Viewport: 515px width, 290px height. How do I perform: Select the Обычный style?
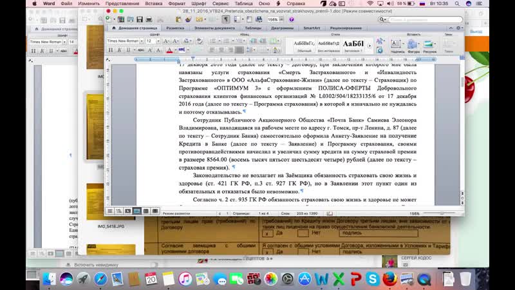pyautogui.click(x=304, y=45)
